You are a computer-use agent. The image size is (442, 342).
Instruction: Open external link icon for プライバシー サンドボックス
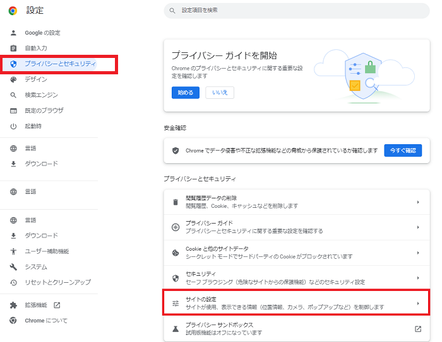click(x=417, y=329)
